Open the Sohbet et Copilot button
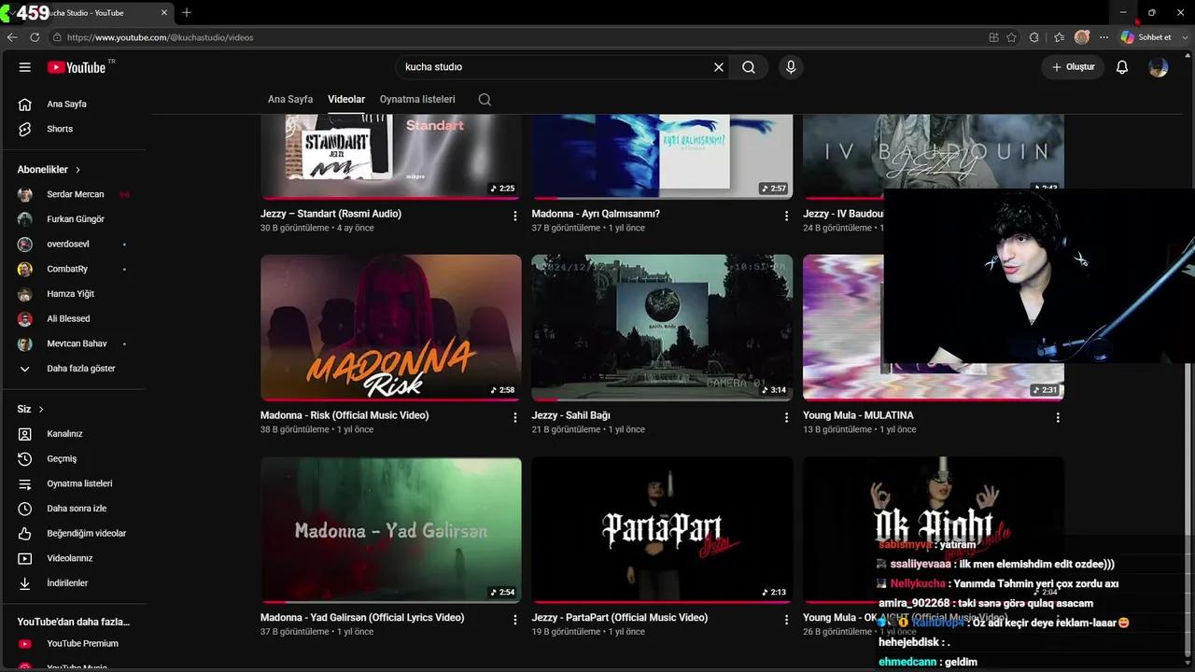 pyautogui.click(x=1146, y=37)
